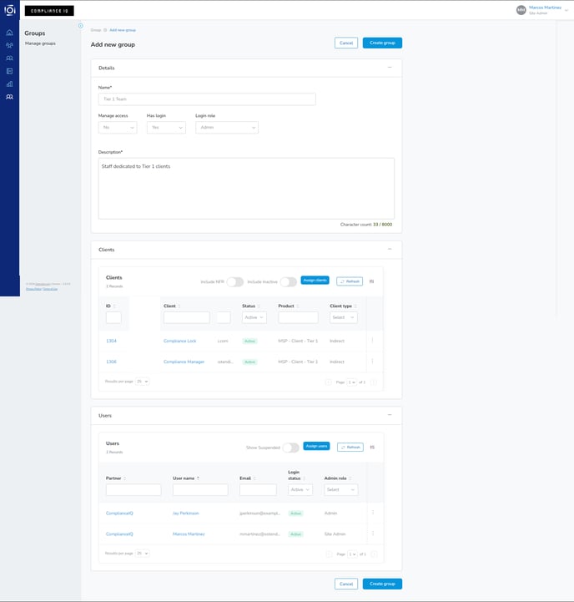
Task: Click the Compliance IQ logo icon
Action: click(x=9, y=10)
